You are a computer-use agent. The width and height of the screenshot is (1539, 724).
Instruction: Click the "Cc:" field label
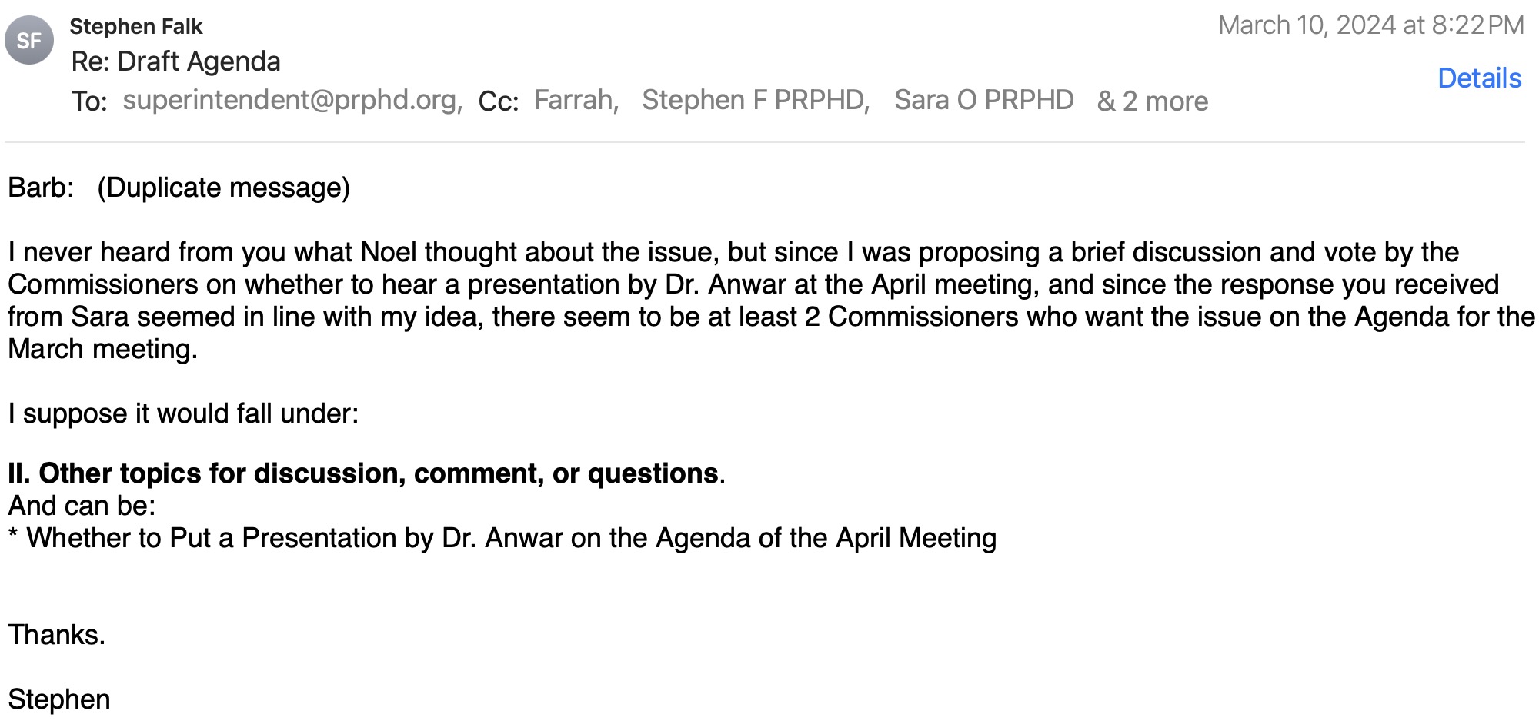[x=498, y=101]
